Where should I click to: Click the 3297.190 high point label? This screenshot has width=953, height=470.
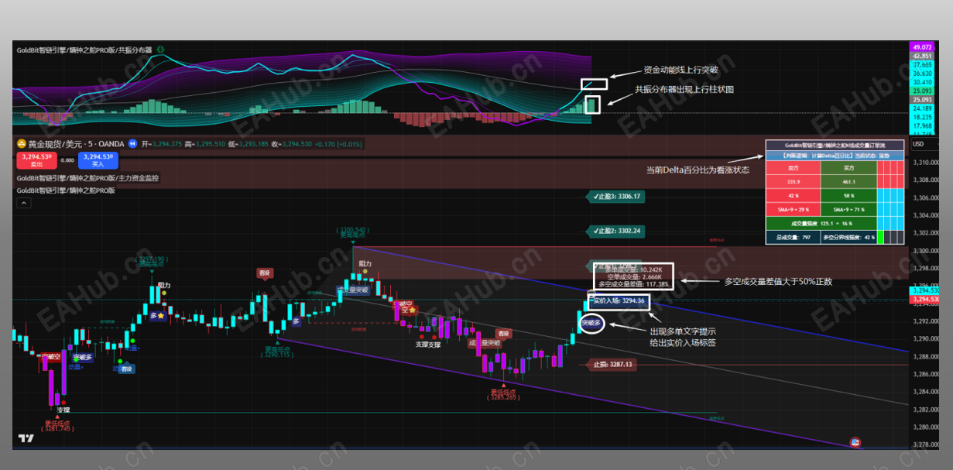point(153,260)
